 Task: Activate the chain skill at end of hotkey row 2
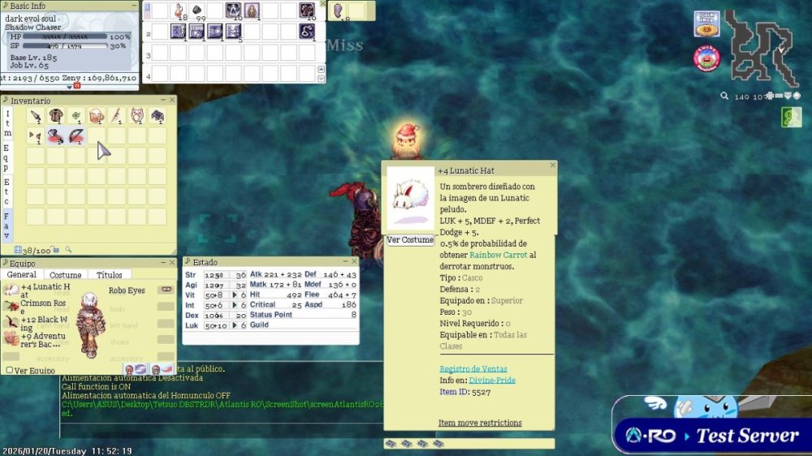click(x=307, y=31)
